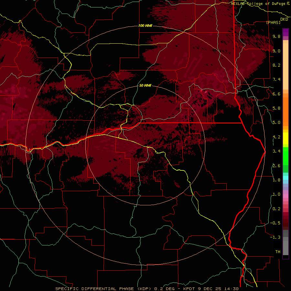This screenshot has height=291, width=291.
Task: Click the 3.4 legend value
Action: (x=276, y=151)
